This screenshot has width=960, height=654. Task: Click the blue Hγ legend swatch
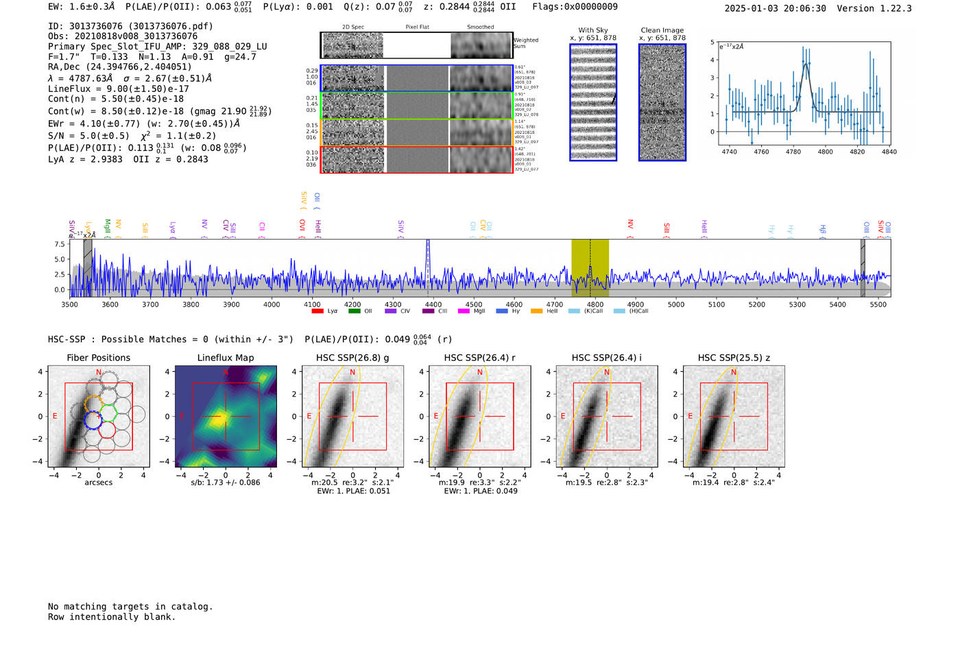click(502, 311)
